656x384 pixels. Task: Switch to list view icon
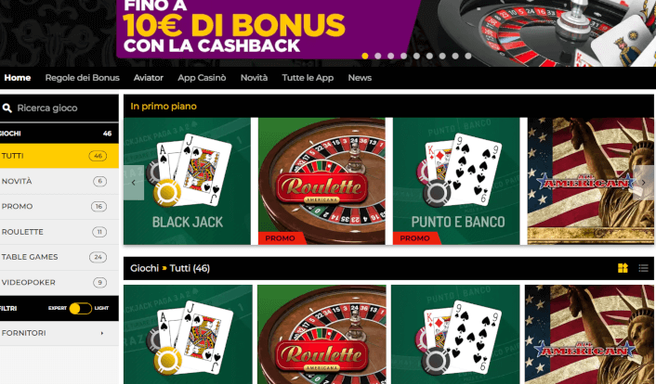643,268
